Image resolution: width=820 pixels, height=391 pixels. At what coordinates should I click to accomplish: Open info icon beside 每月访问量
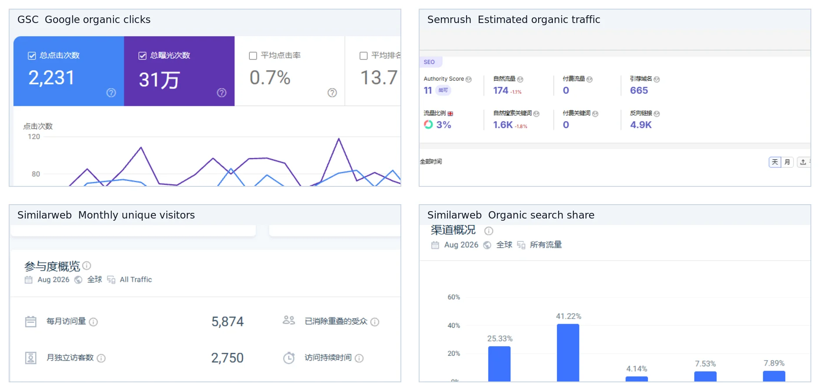[x=93, y=322]
